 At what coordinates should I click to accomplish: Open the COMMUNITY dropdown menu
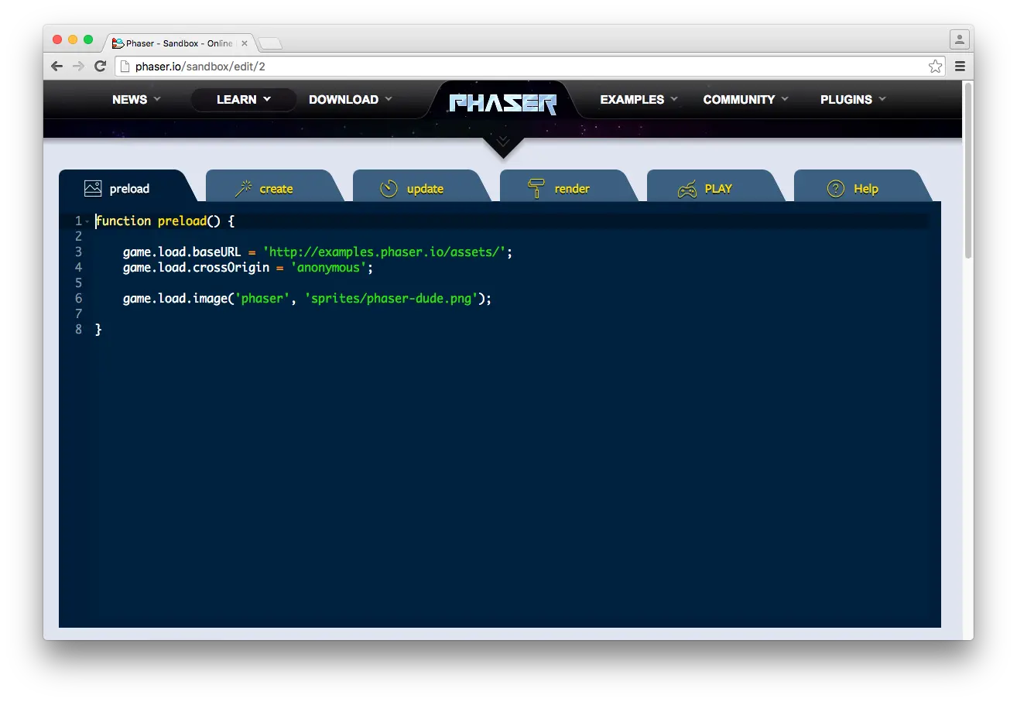pos(745,99)
